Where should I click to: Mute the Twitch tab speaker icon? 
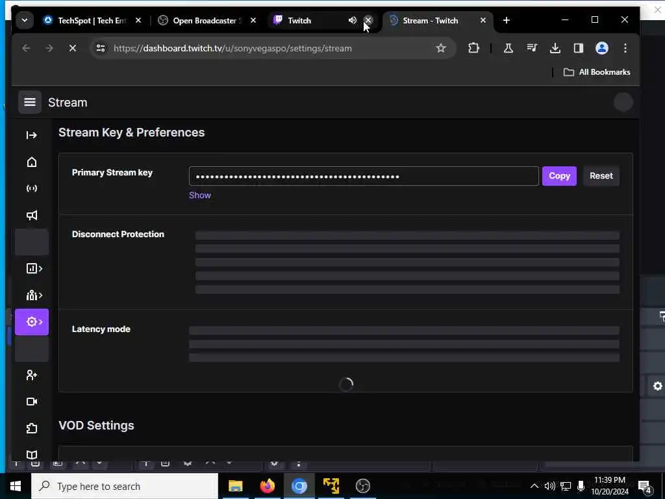point(353,20)
